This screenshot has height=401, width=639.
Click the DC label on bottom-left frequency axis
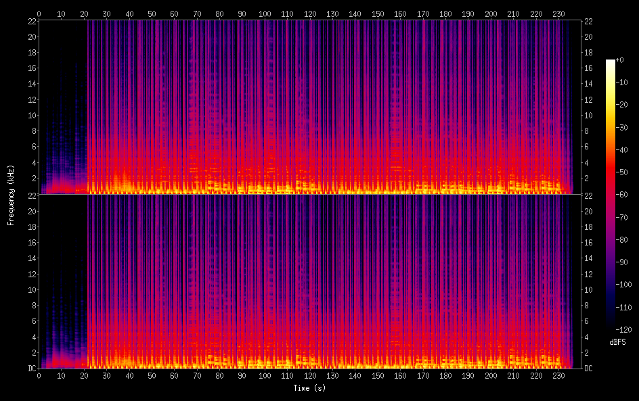pos(30,369)
